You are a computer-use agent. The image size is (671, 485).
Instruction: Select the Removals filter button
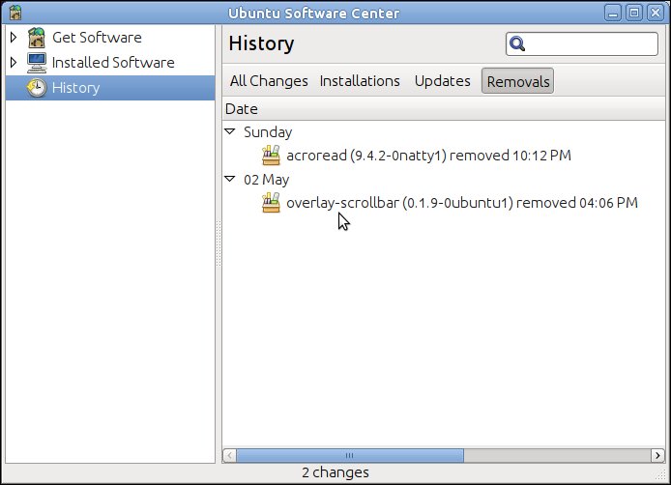click(x=518, y=81)
